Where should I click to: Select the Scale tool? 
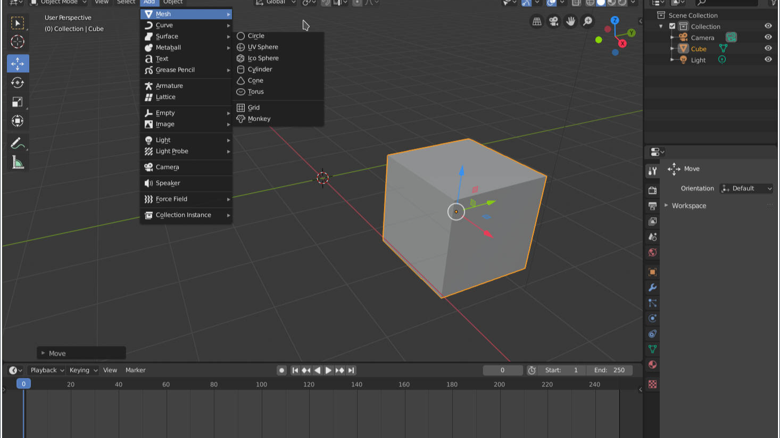click(x=18, y=102)
